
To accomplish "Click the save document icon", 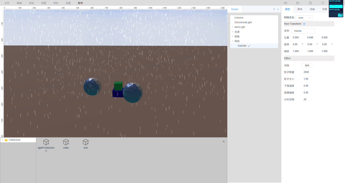I will pyautogui.click(x=310, y=3).
